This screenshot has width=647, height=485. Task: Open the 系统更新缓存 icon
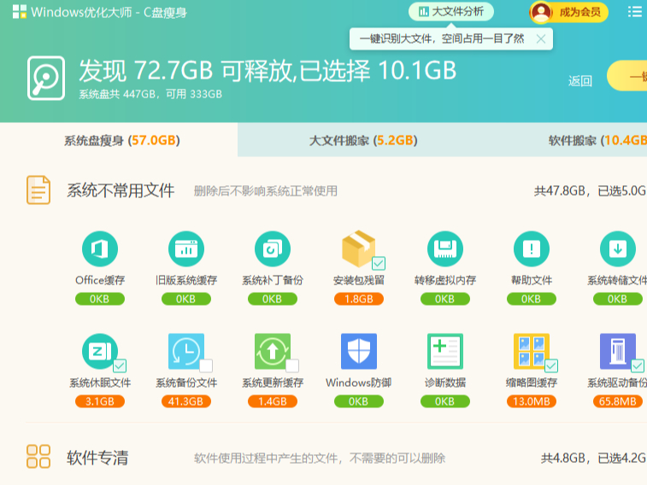273,351
